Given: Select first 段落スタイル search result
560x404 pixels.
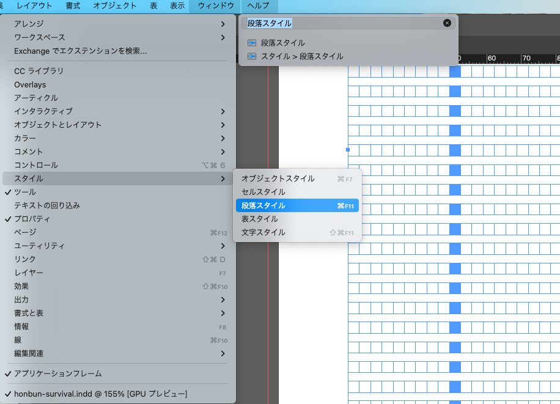Looking at the screenshot, I should click(x=348, y=43).
